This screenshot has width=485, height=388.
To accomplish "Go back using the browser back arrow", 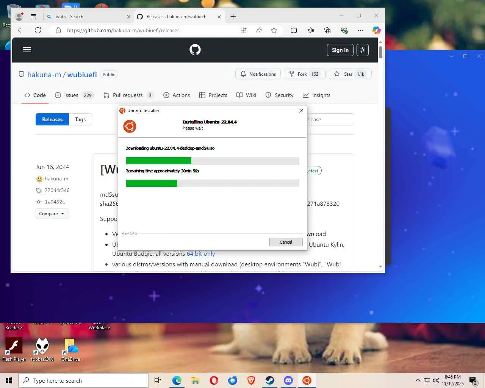I will (x=21, y=30).
